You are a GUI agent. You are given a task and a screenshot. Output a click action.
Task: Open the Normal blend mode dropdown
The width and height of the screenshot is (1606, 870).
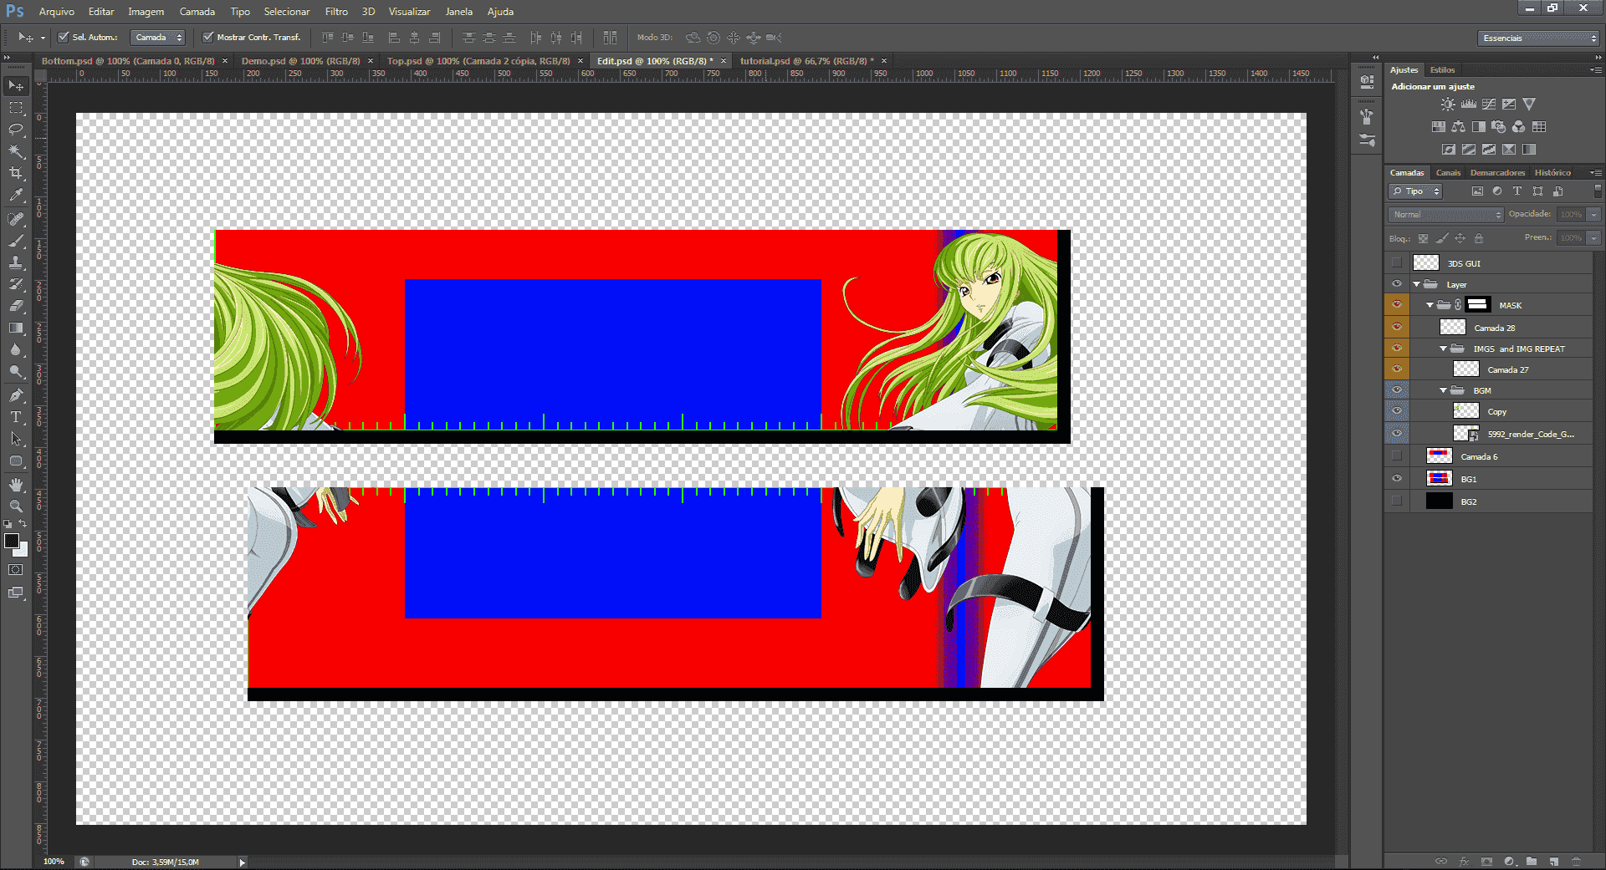1445,215
